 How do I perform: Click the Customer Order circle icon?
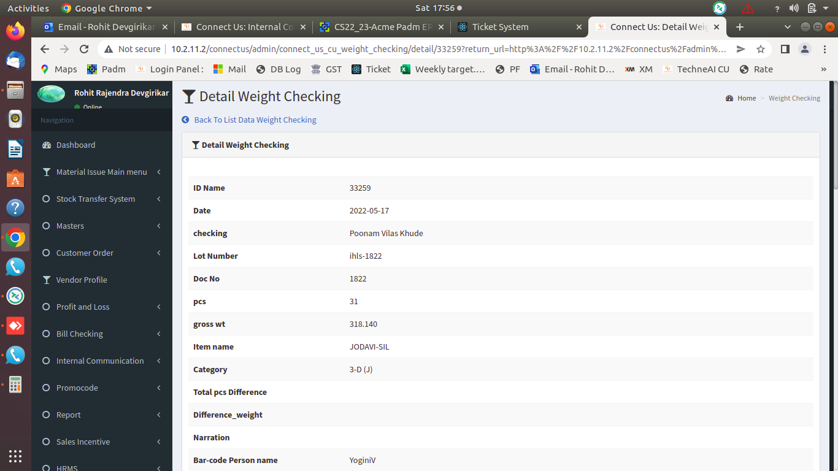(46, 253)
